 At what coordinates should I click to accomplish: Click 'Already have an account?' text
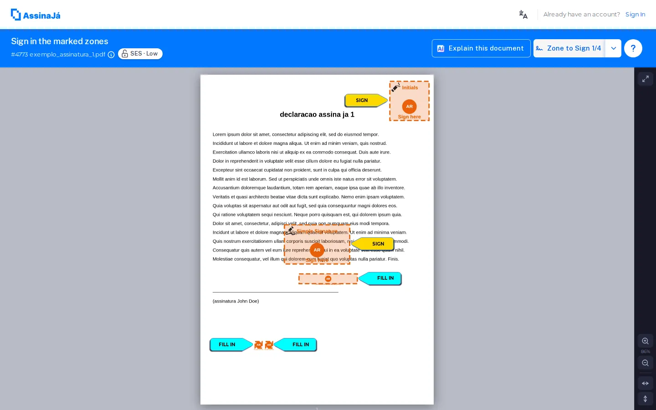pos(582,15)
